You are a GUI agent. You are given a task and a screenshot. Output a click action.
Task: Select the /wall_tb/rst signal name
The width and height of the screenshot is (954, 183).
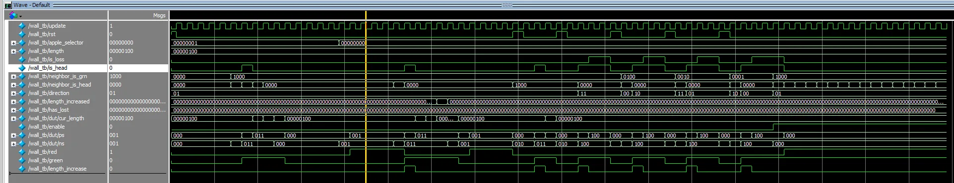(42, 34)
